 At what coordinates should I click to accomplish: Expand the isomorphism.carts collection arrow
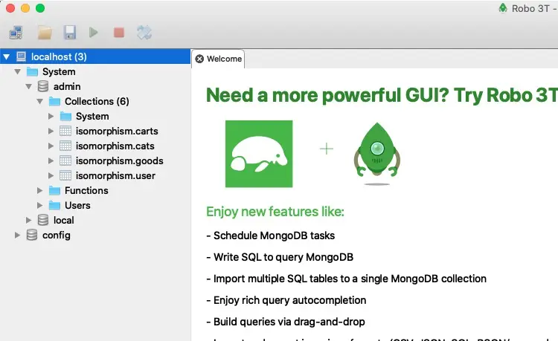point(51,131)
